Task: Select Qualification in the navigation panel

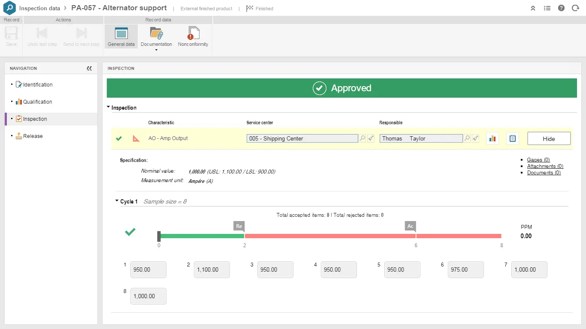Action: [x=37, y=102]
